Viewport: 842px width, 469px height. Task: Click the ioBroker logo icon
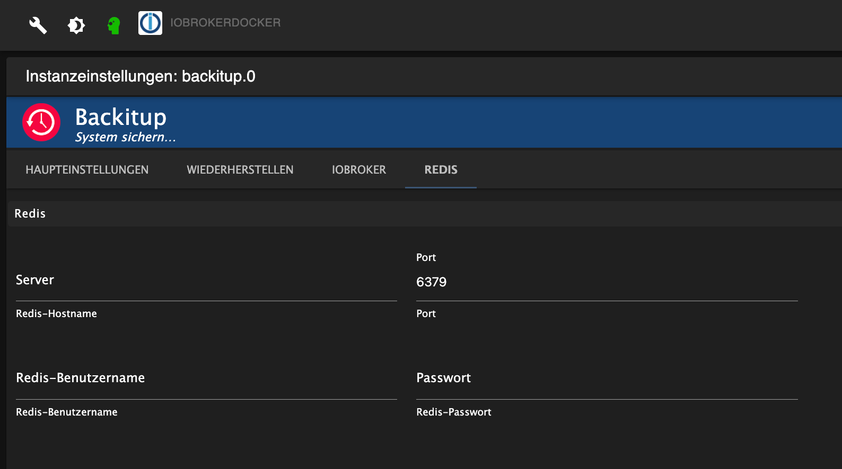pyautogui.click(x=150, y=23)
